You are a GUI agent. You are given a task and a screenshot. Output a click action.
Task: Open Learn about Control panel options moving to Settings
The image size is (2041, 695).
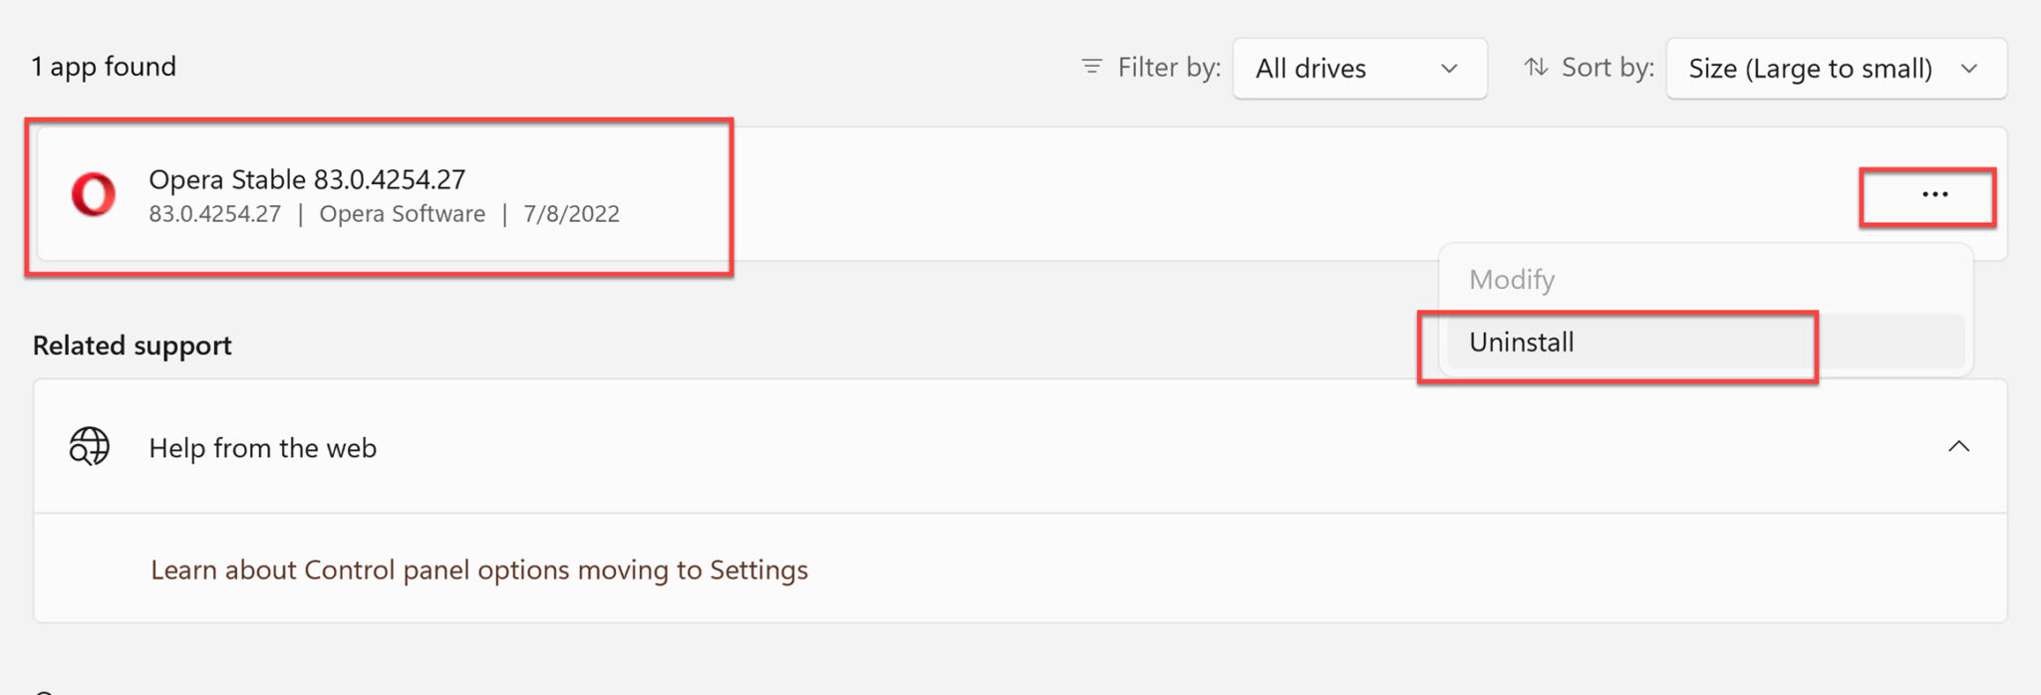click(478, 570)
